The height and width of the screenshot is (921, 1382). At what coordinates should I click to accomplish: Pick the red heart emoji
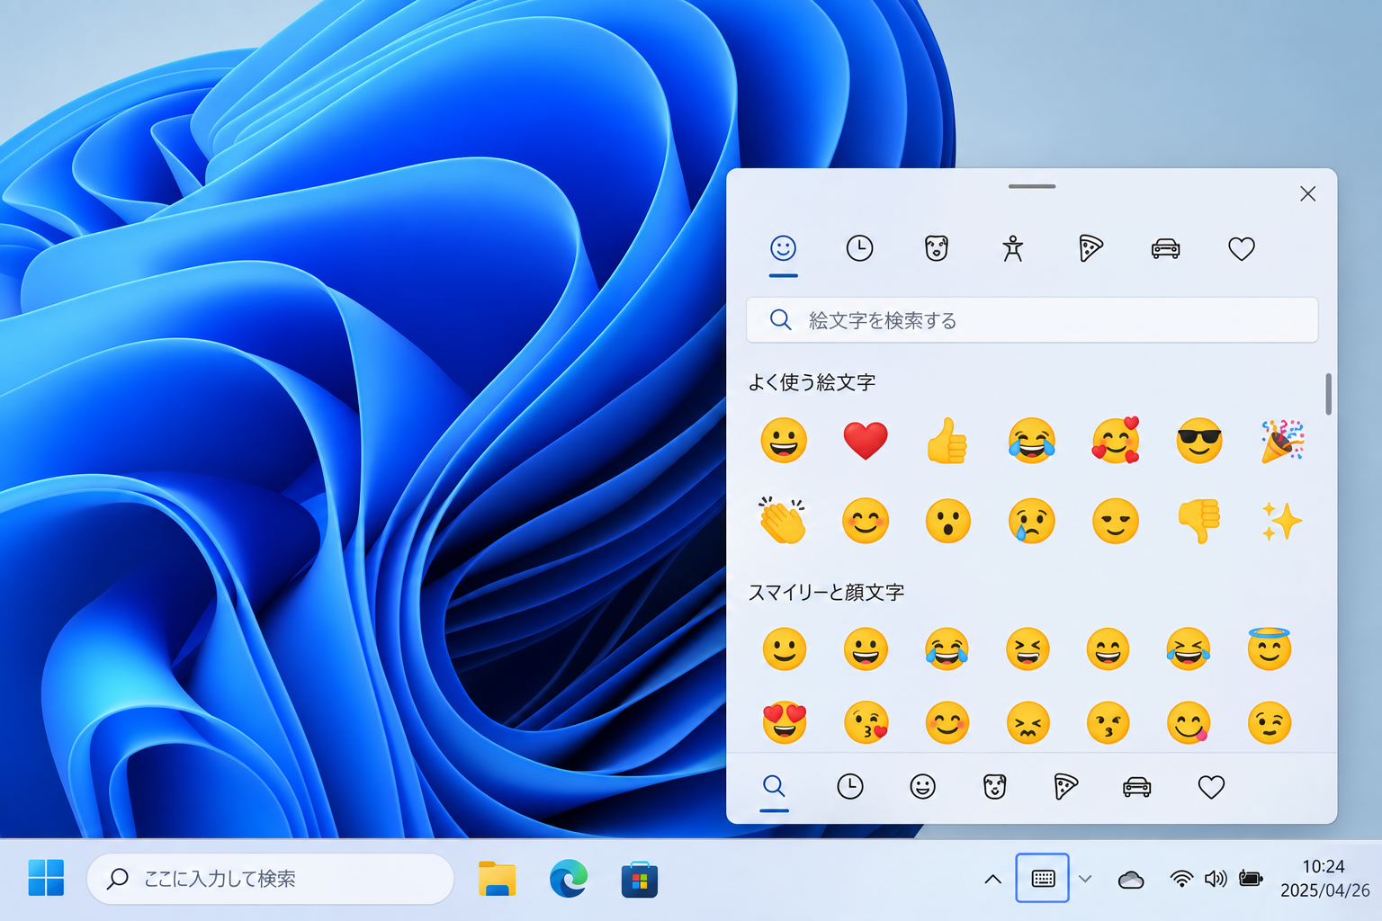[866, 441]
